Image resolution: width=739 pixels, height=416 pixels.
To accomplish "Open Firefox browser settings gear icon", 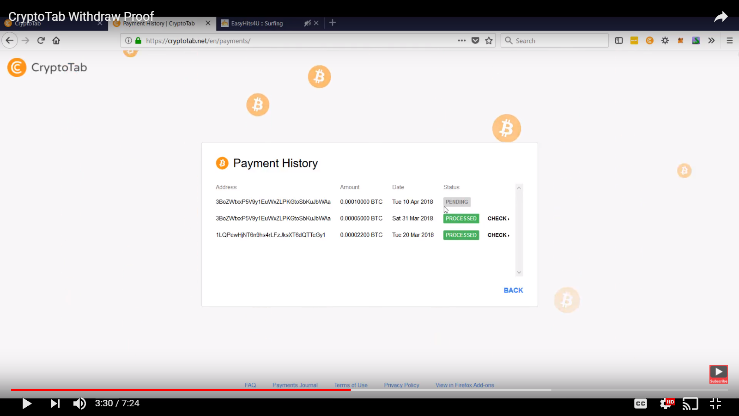I will (x=665, y=40).
